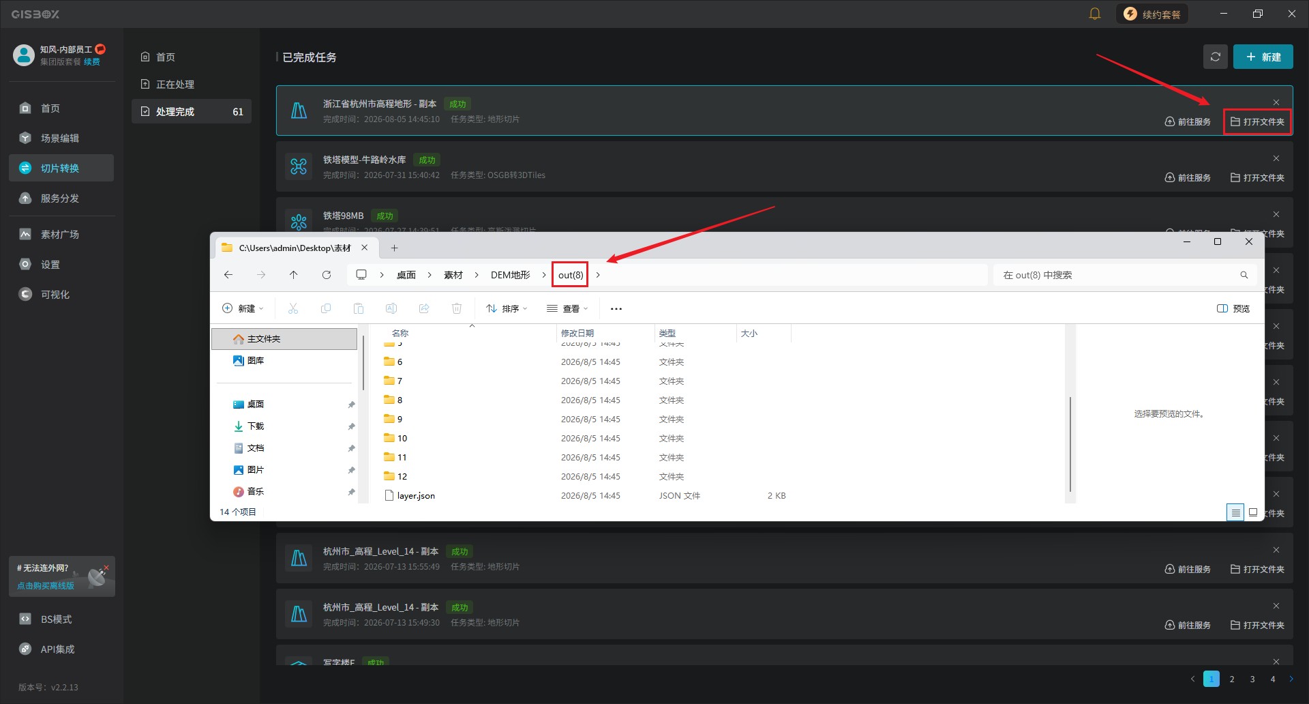Click the 续费 link under the username
The image size is (1309, 704).
coord(92,61)
